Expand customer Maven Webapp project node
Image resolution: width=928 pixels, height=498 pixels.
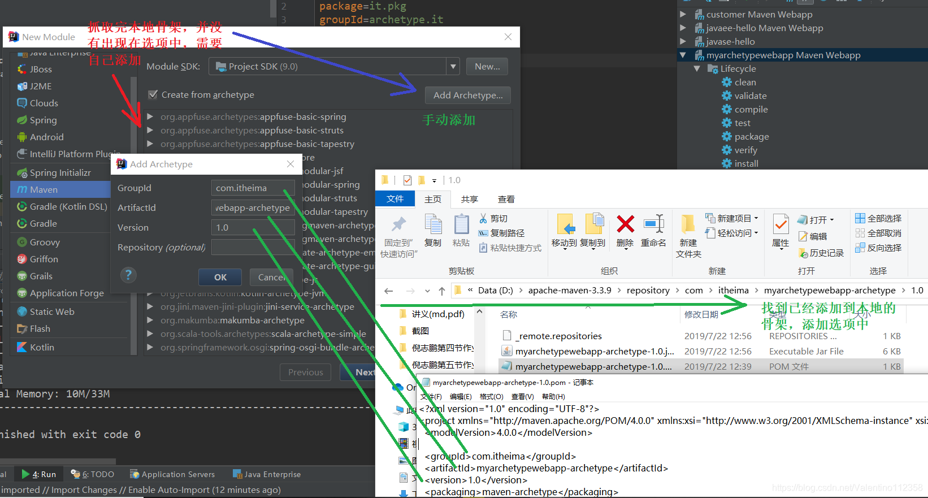pos(683,14)
